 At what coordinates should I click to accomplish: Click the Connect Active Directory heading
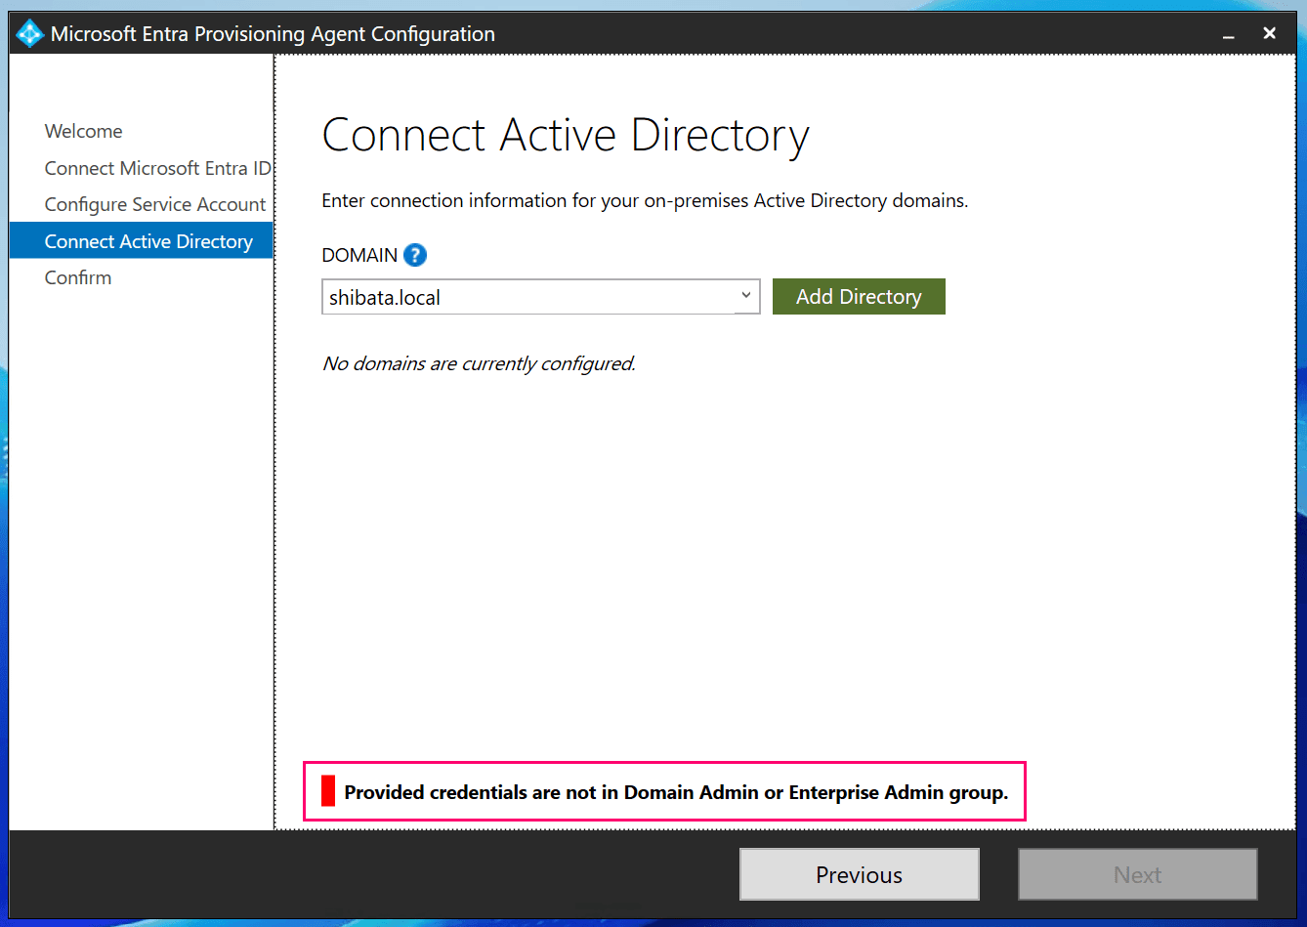(x=566, y=136)
